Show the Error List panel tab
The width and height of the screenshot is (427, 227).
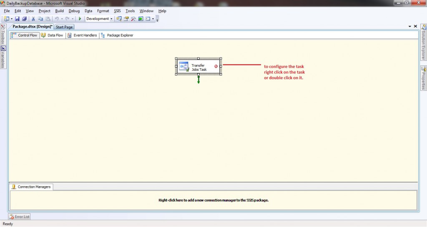click(20, 217)
